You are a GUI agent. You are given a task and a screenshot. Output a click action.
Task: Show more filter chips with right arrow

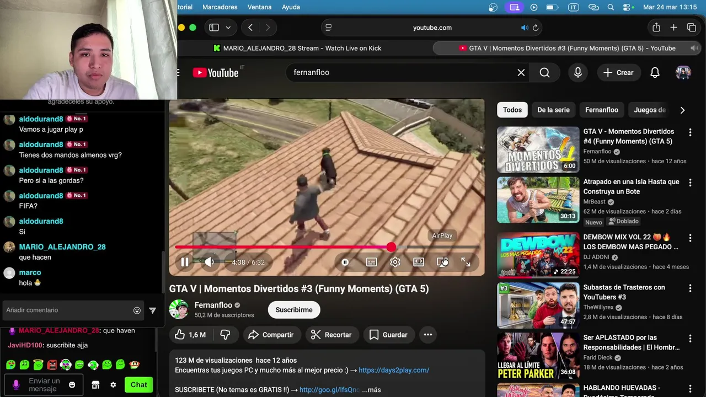click(682, 110)
